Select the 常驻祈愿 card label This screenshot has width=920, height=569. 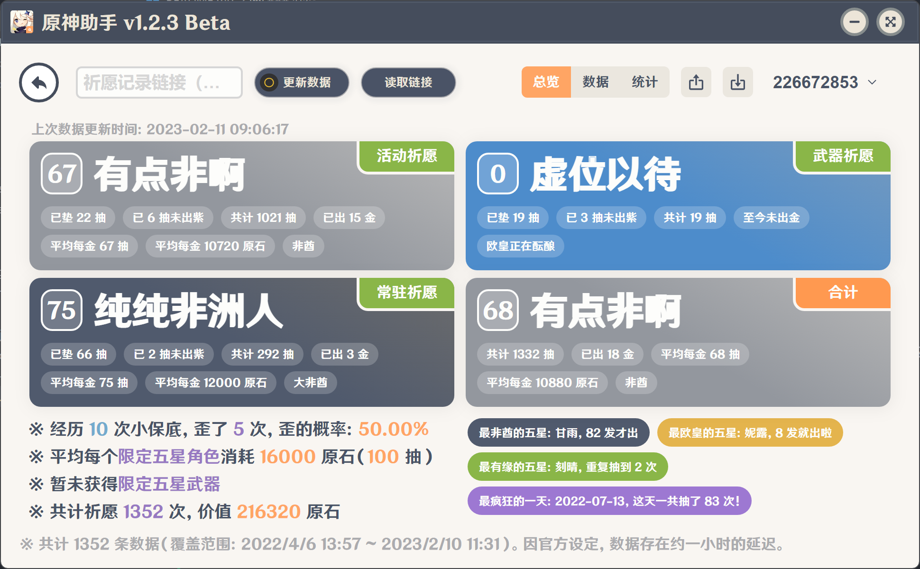pos(407,293)
